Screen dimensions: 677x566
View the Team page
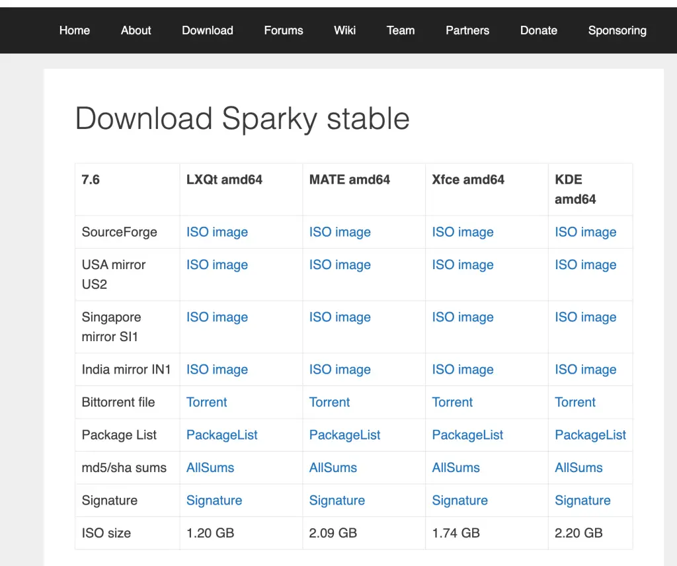(400, 30)
